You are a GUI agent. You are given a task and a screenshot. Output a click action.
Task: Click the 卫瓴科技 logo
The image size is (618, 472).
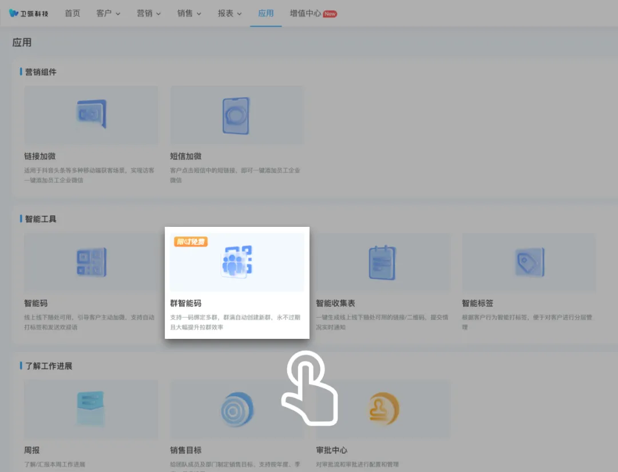point(29,13)
